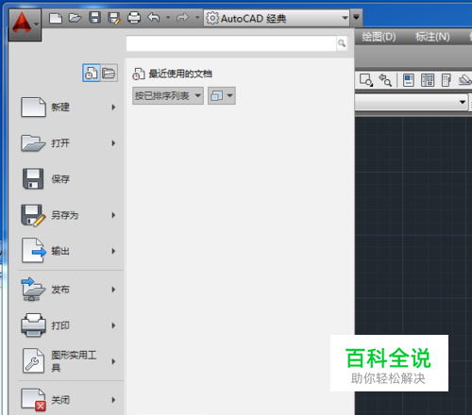The image size is (472, 415).
Task: Open the 绘图(D) menu
Action: click(379, 37)
